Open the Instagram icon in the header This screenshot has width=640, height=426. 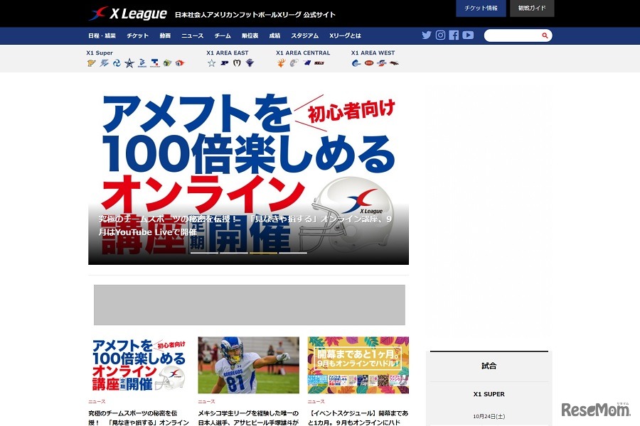click(441, 35)
